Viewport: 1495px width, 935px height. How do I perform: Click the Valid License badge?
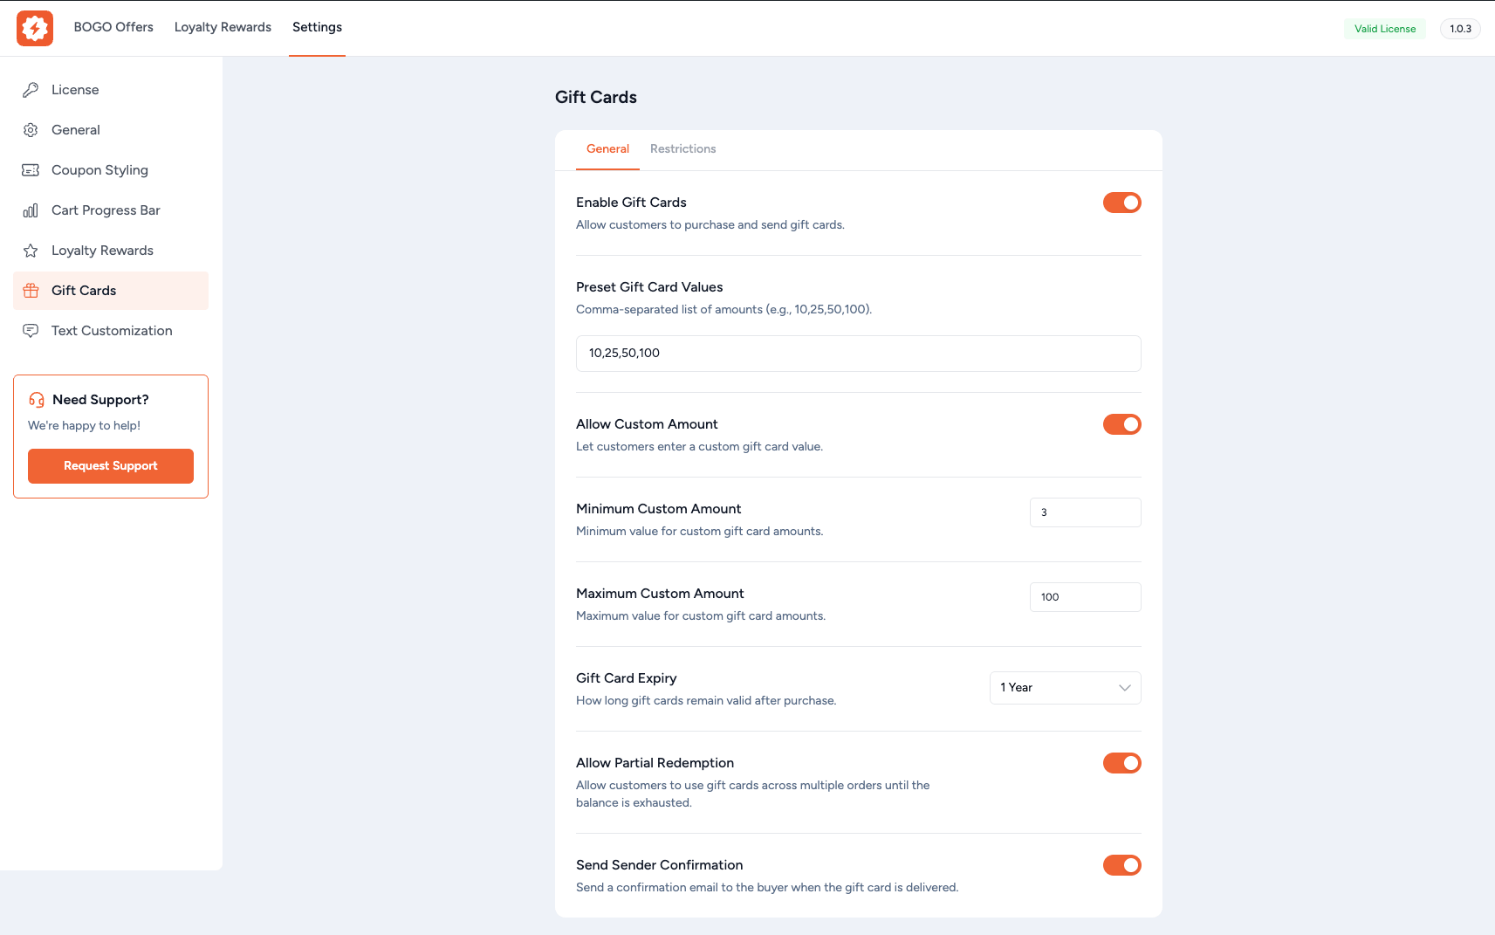[1384, 28]
